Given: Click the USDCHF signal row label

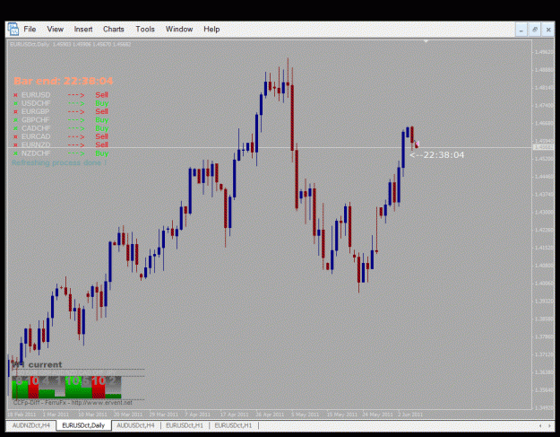Looking at the screenshot, I should tap(36, 103).
